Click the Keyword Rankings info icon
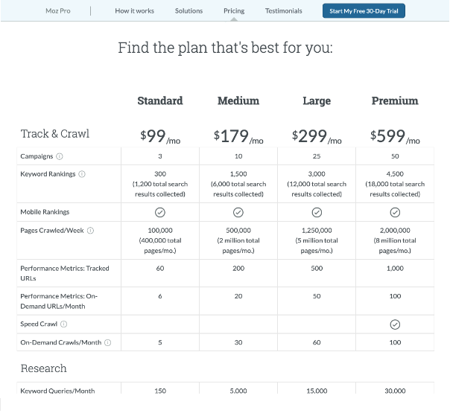 (x=82, y=174)
